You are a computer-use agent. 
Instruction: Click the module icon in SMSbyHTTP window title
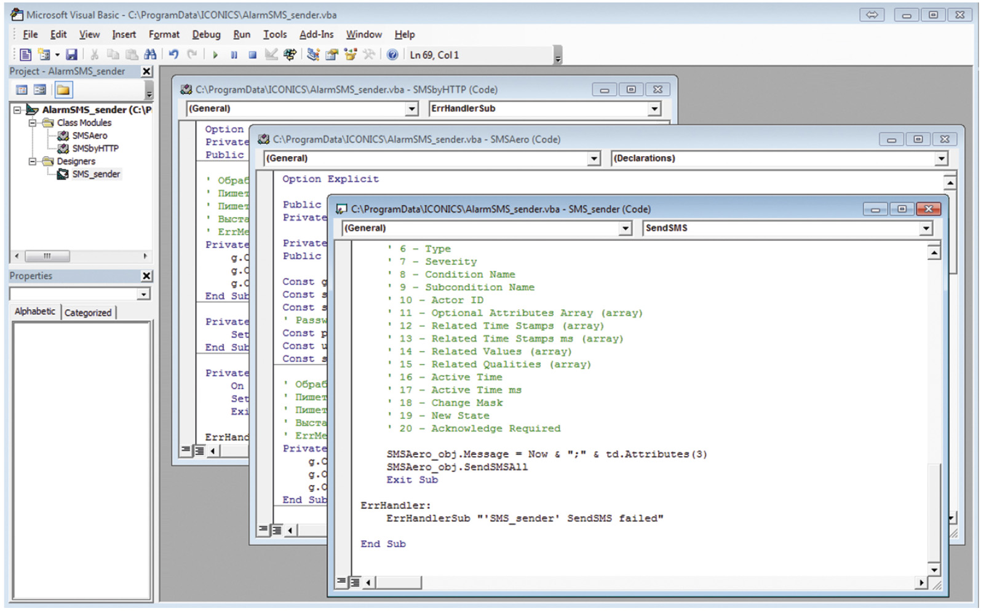(186, 90)
